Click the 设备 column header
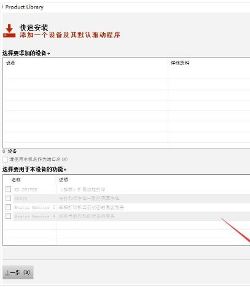Image resolution: width=250 pixels, height=287 pixels. [10, 63]
